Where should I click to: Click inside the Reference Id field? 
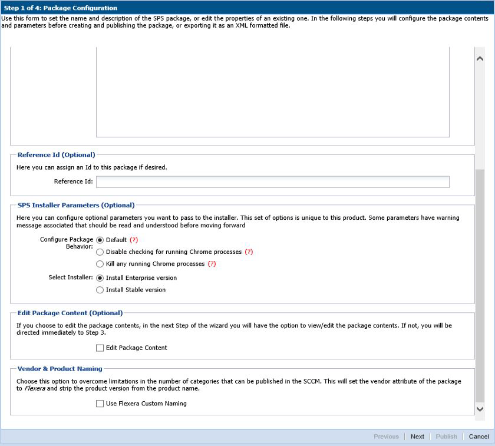tap(272, 181)
